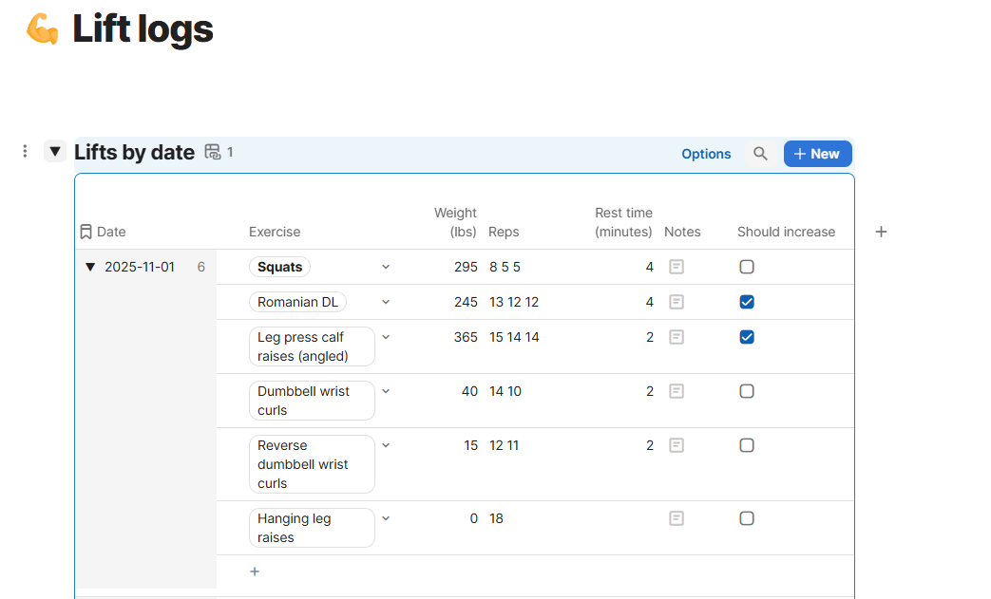Uncheck Should increase for Romanian DL
This screenshot has height=599, width=991.
point(747,302)
